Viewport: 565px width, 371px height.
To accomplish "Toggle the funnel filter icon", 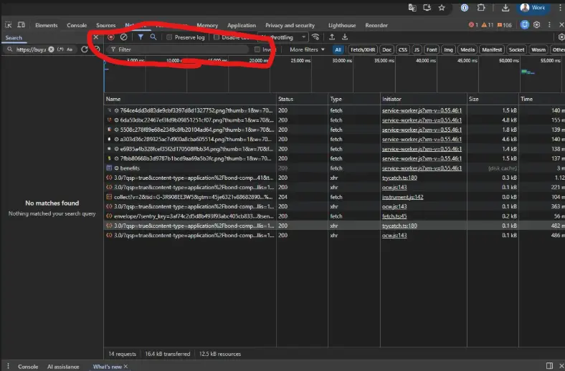I will click(141, 37).
